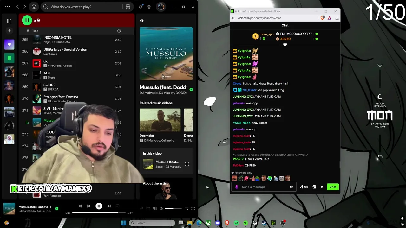Click now-playing cover in bottom bar
The image size is (406, 228).
[9, 208]
